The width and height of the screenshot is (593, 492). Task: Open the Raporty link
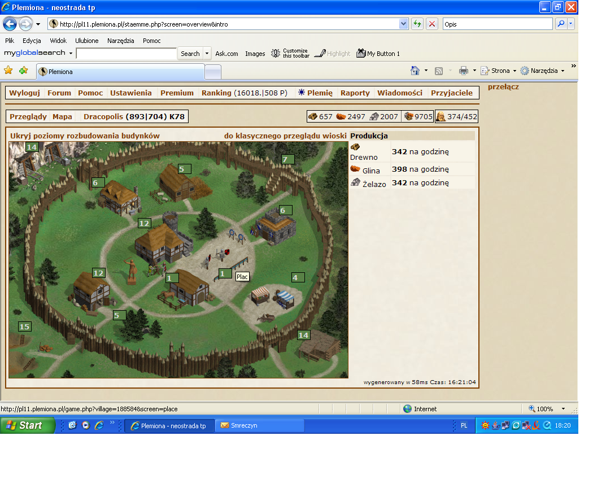tap(355, 93)
